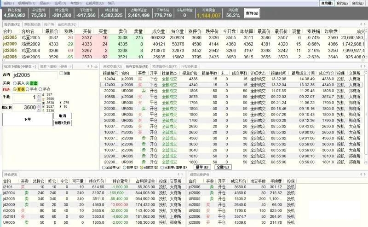Screen dimensions: 368x227
Task: Sort by the 最新价 column header
Action: pyautogui.click(x=52, y=31)
